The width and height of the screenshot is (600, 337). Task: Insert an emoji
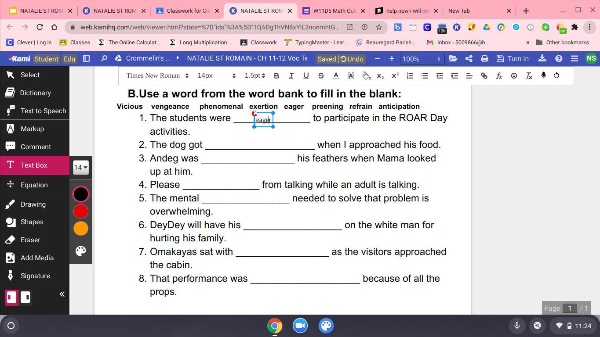pos(514,75)
